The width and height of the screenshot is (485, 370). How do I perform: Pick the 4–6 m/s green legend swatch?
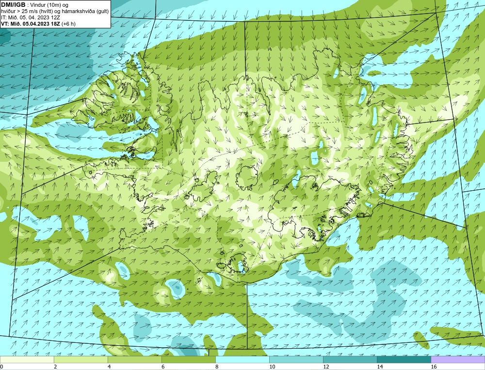click(x=135, y=360)
